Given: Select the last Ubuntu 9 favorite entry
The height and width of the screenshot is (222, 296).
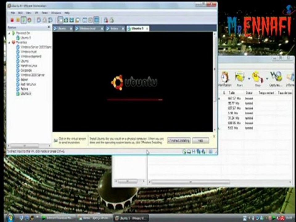Looking at the screenshot, I should [x=24, y=93].
